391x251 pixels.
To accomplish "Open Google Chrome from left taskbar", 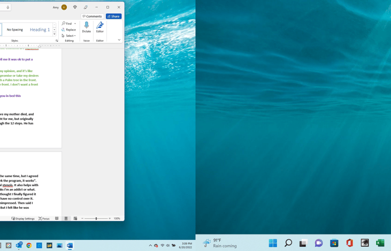I will point(29,246).
